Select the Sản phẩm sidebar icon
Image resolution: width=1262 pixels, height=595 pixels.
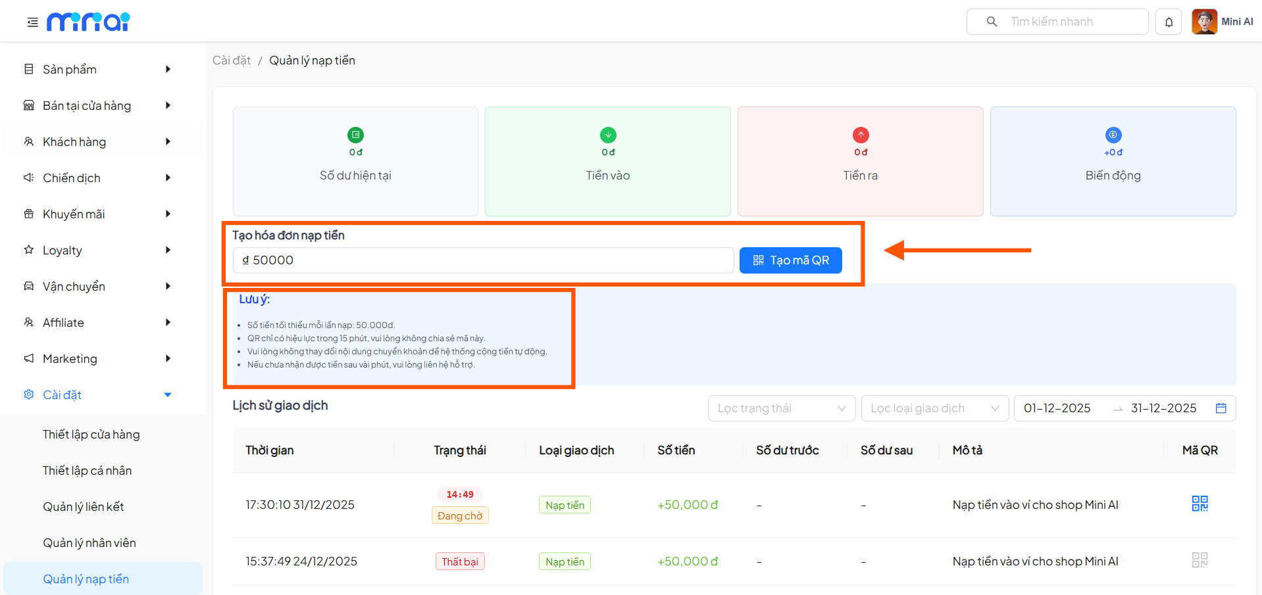(x=28, y=68)
